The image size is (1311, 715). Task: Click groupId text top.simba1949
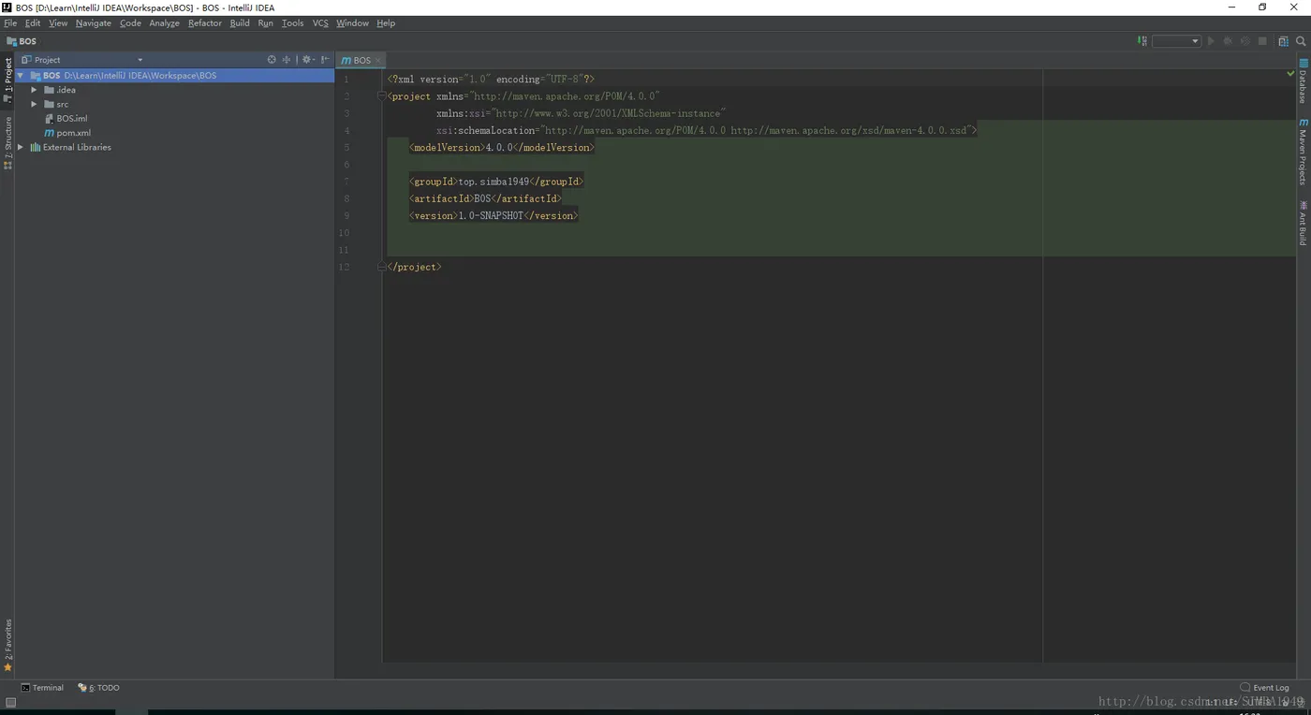493,182
